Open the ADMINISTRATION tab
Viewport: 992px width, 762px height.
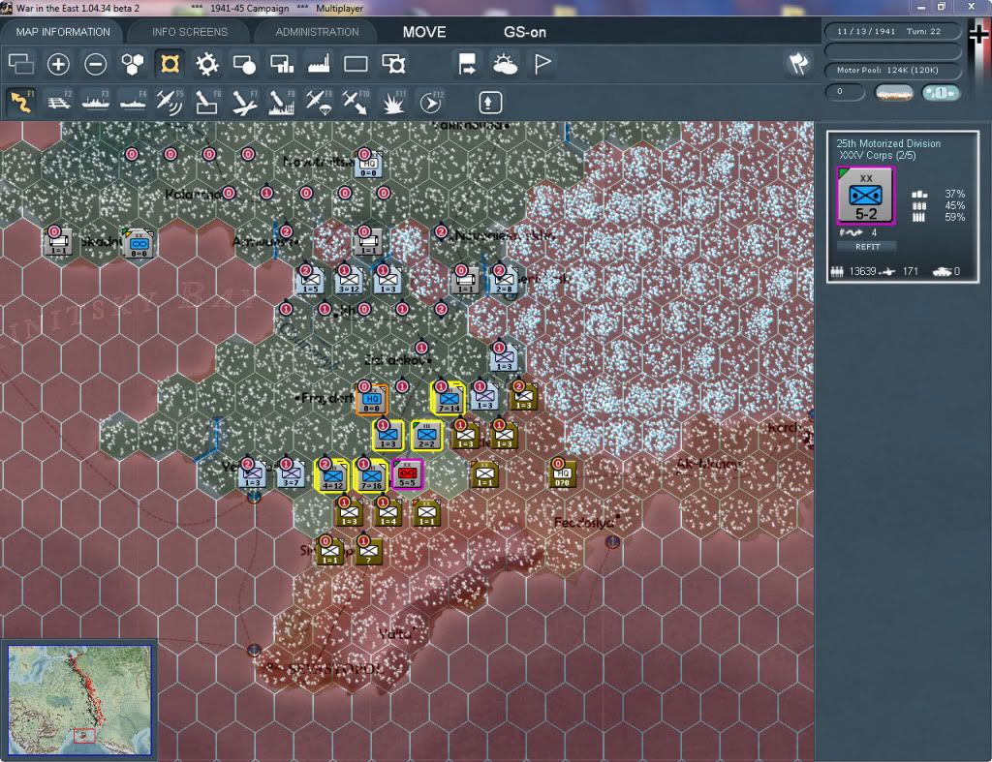pyautogui.click(x=317, y=32)
